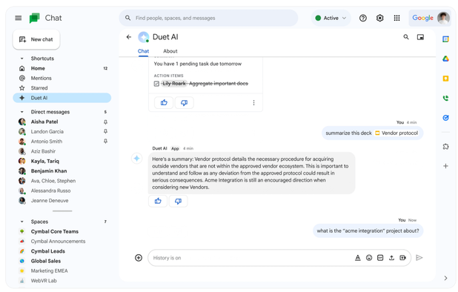This screenshot has width=458, height=292.
Task: Open the Active status dropdown
Action: (331, 18)
